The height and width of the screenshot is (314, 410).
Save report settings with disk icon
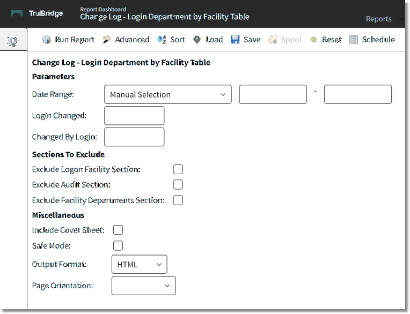tap(235, 40)
